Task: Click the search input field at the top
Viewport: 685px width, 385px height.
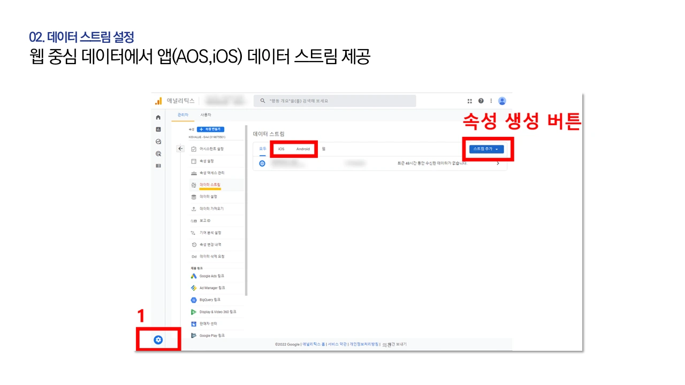Action: (334, 101)
